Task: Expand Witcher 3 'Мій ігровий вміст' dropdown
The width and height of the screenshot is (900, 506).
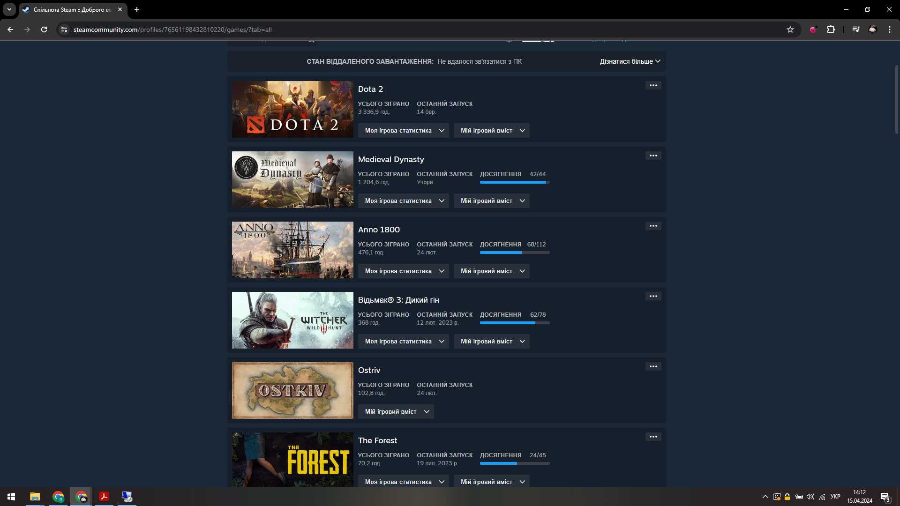Action: coord(492,341)
